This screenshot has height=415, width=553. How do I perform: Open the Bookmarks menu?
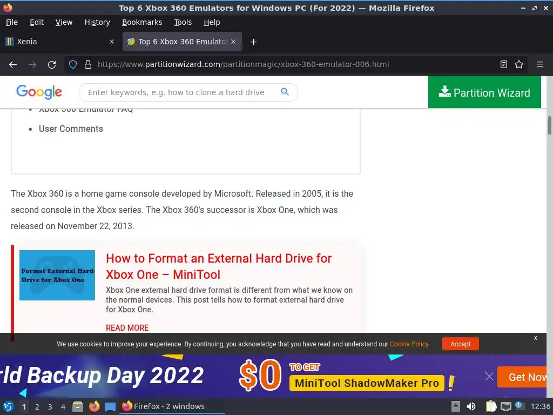coord(142,22)
